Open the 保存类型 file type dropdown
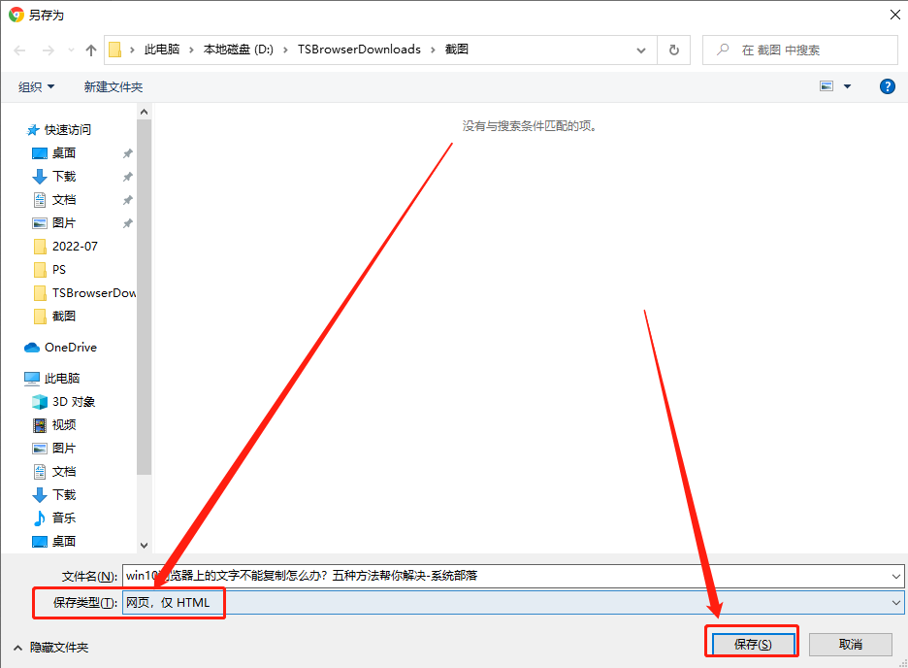The height and width of the screenshot is (668, 908). (x=897, y=603)
